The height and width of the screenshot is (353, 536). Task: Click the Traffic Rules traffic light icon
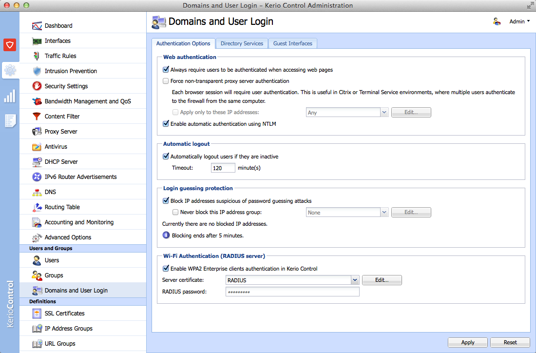(37, 56)
